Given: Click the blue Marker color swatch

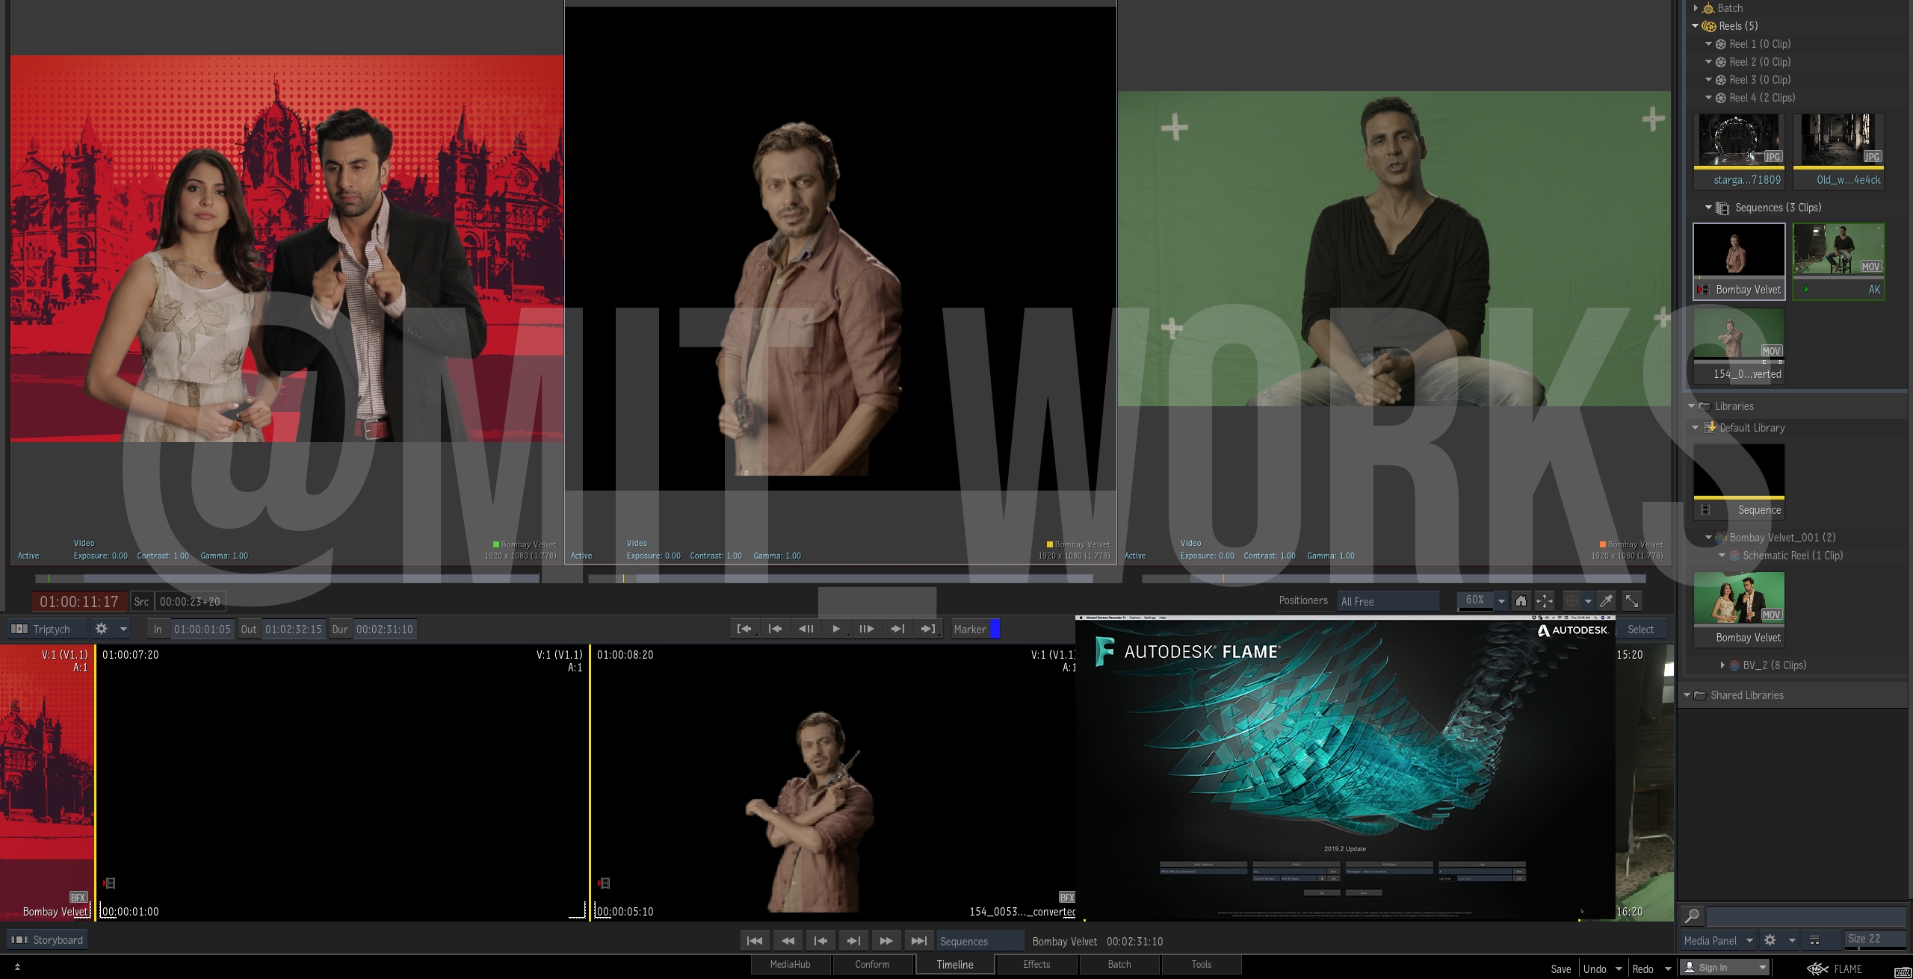Looking at the screenshot, I should coord(995,630).
